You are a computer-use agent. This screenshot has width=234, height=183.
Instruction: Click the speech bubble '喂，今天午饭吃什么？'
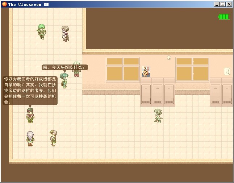pyautogui.click(x=65, y=68)
